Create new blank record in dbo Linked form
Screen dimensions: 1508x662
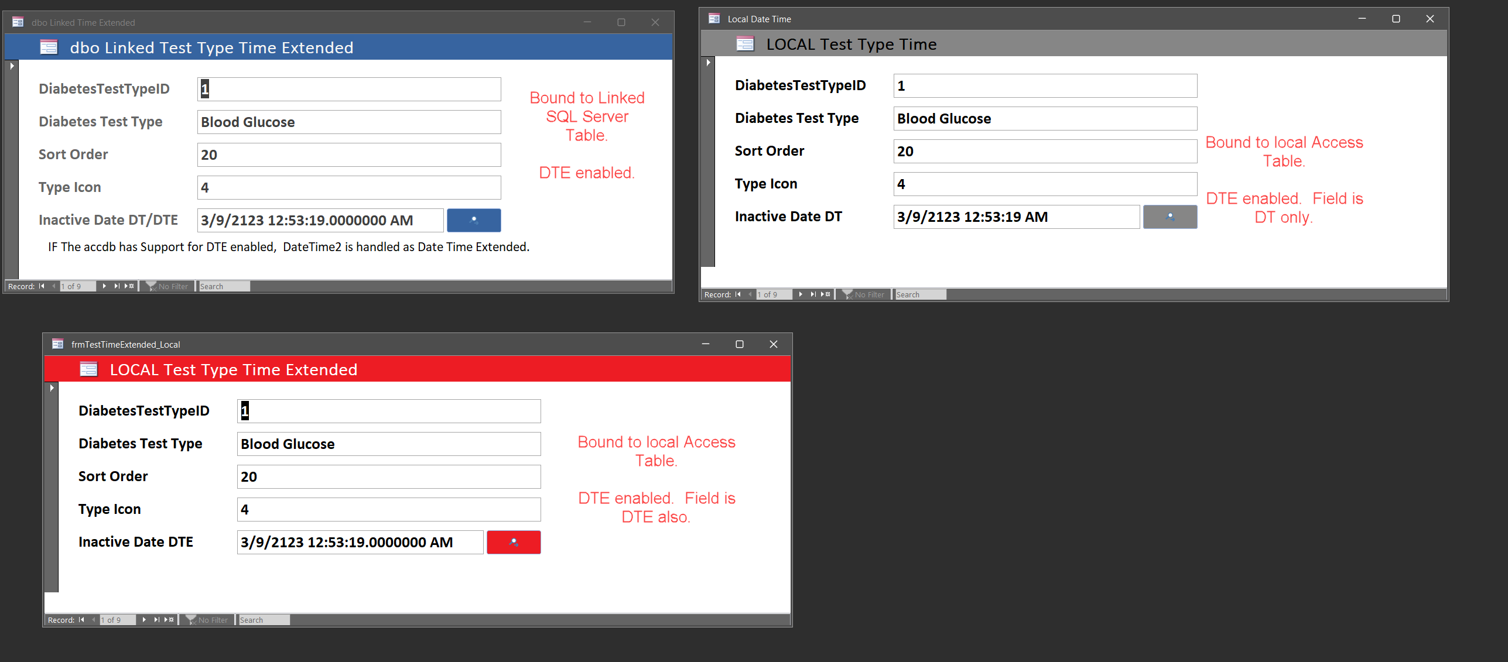point(129,286)
